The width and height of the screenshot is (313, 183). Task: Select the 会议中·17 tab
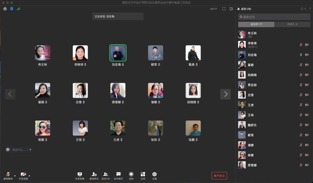[256, 24]
